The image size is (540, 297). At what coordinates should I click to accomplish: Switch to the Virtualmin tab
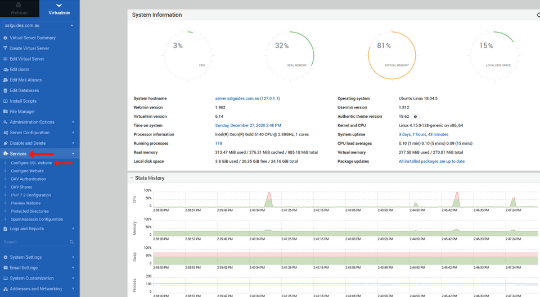point(59,8)
